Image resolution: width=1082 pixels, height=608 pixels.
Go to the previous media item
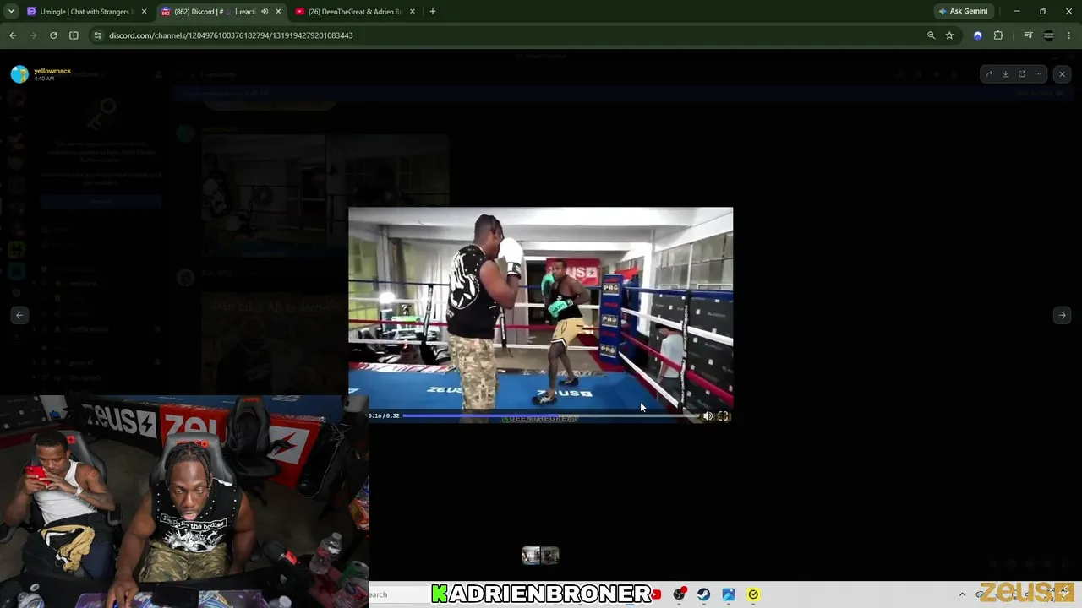point(19,315)
